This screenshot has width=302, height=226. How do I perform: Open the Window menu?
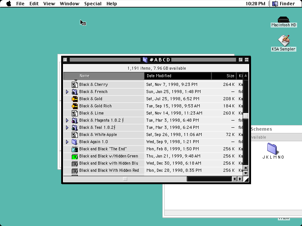tap(69, 4)
